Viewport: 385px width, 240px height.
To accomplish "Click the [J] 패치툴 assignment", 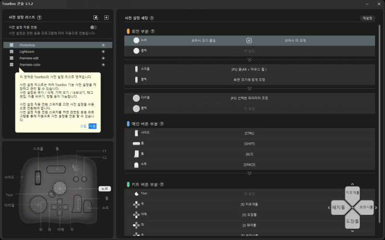I will (249, 225).
